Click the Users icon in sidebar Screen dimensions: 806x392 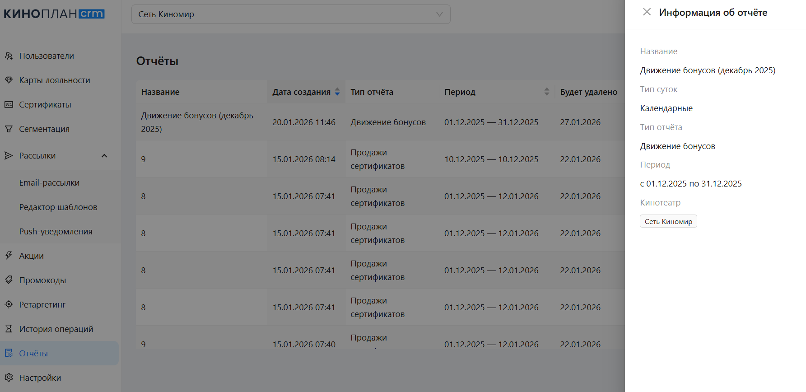point(9,56)
